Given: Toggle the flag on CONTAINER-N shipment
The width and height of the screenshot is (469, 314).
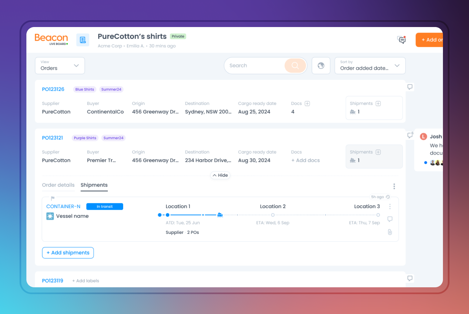Looking at the screenshot, I should click(x=53, y=198).
